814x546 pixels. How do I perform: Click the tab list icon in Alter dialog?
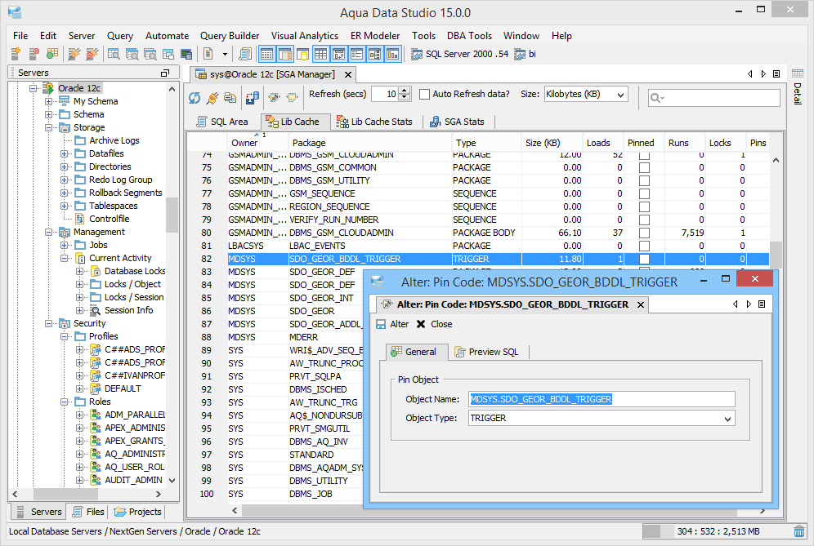click(762, 304)
